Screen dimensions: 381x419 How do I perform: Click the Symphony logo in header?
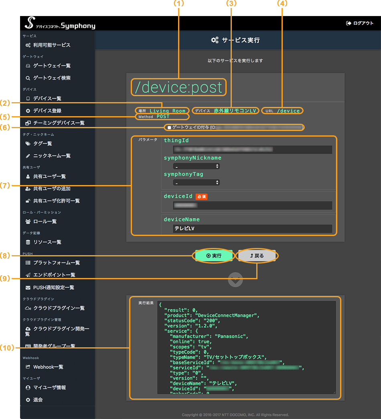pos(60,23)
